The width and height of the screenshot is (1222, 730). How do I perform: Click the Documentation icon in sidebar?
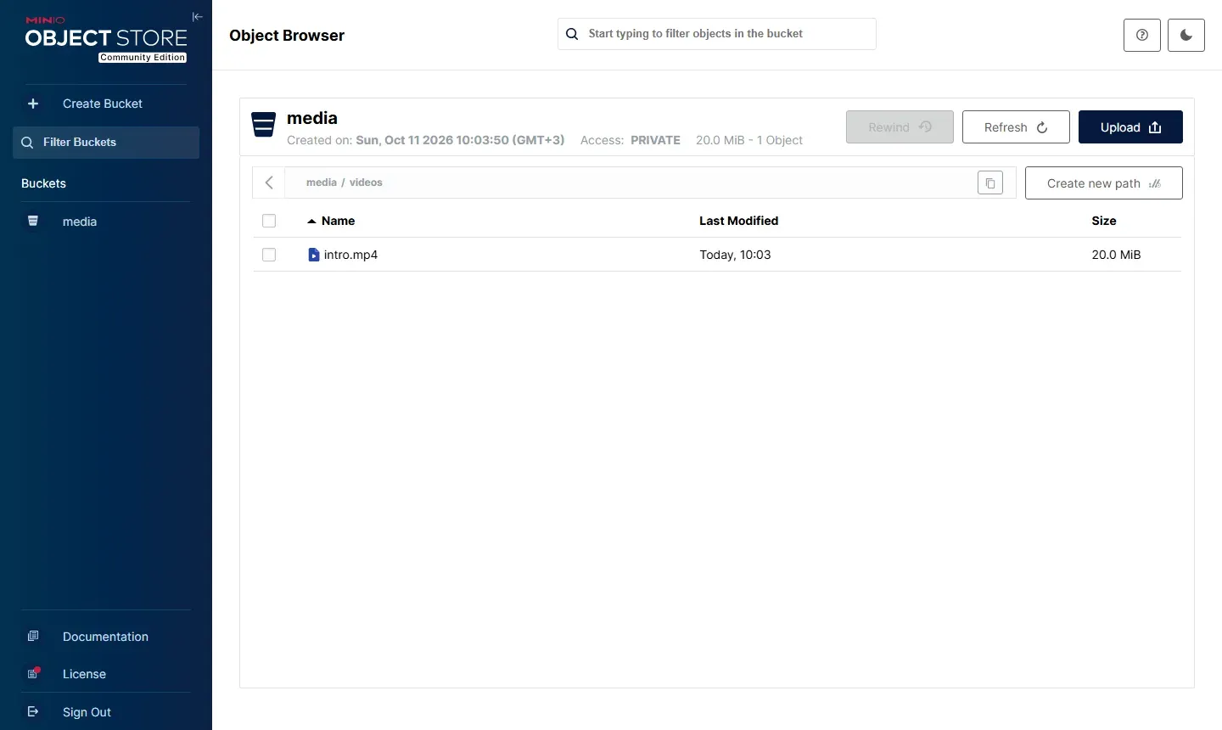point(33,636)
